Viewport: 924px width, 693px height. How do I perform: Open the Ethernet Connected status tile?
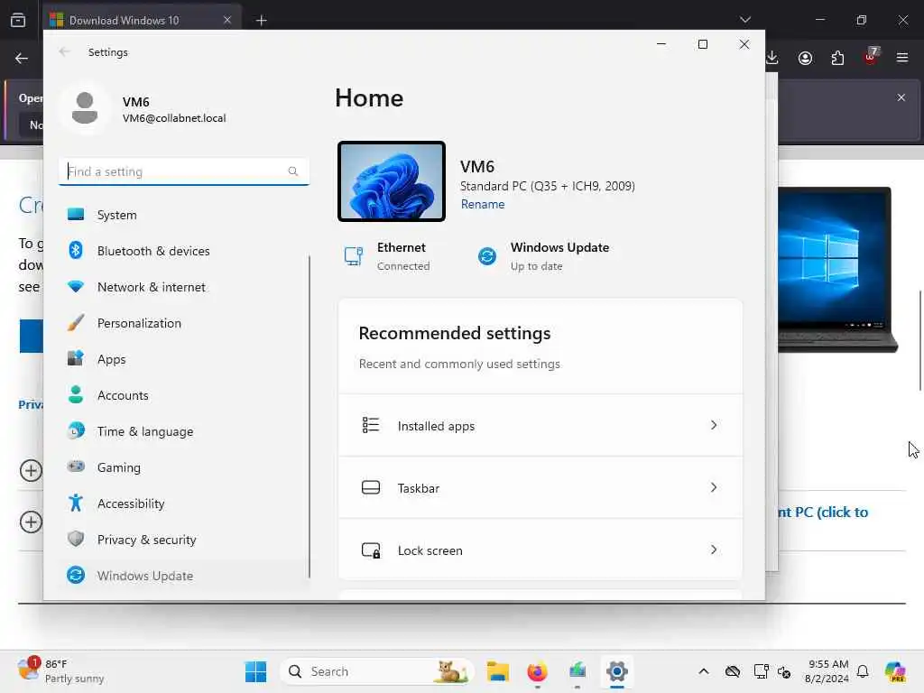tap(388, 256)
